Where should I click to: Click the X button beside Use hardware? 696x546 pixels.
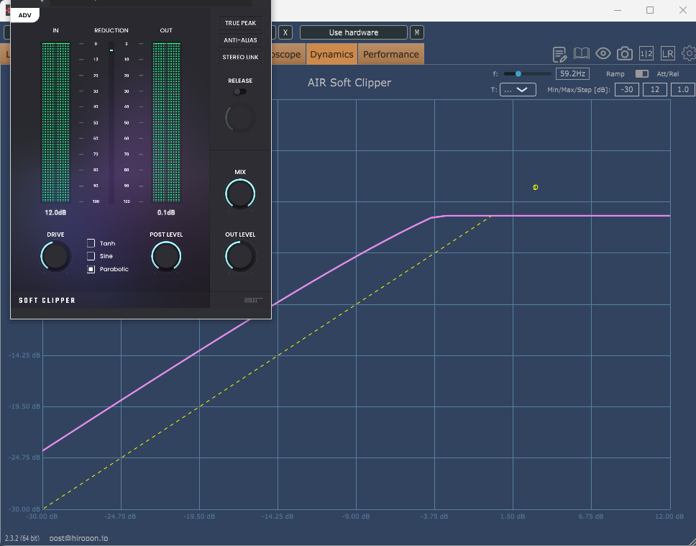click(285, 32)
